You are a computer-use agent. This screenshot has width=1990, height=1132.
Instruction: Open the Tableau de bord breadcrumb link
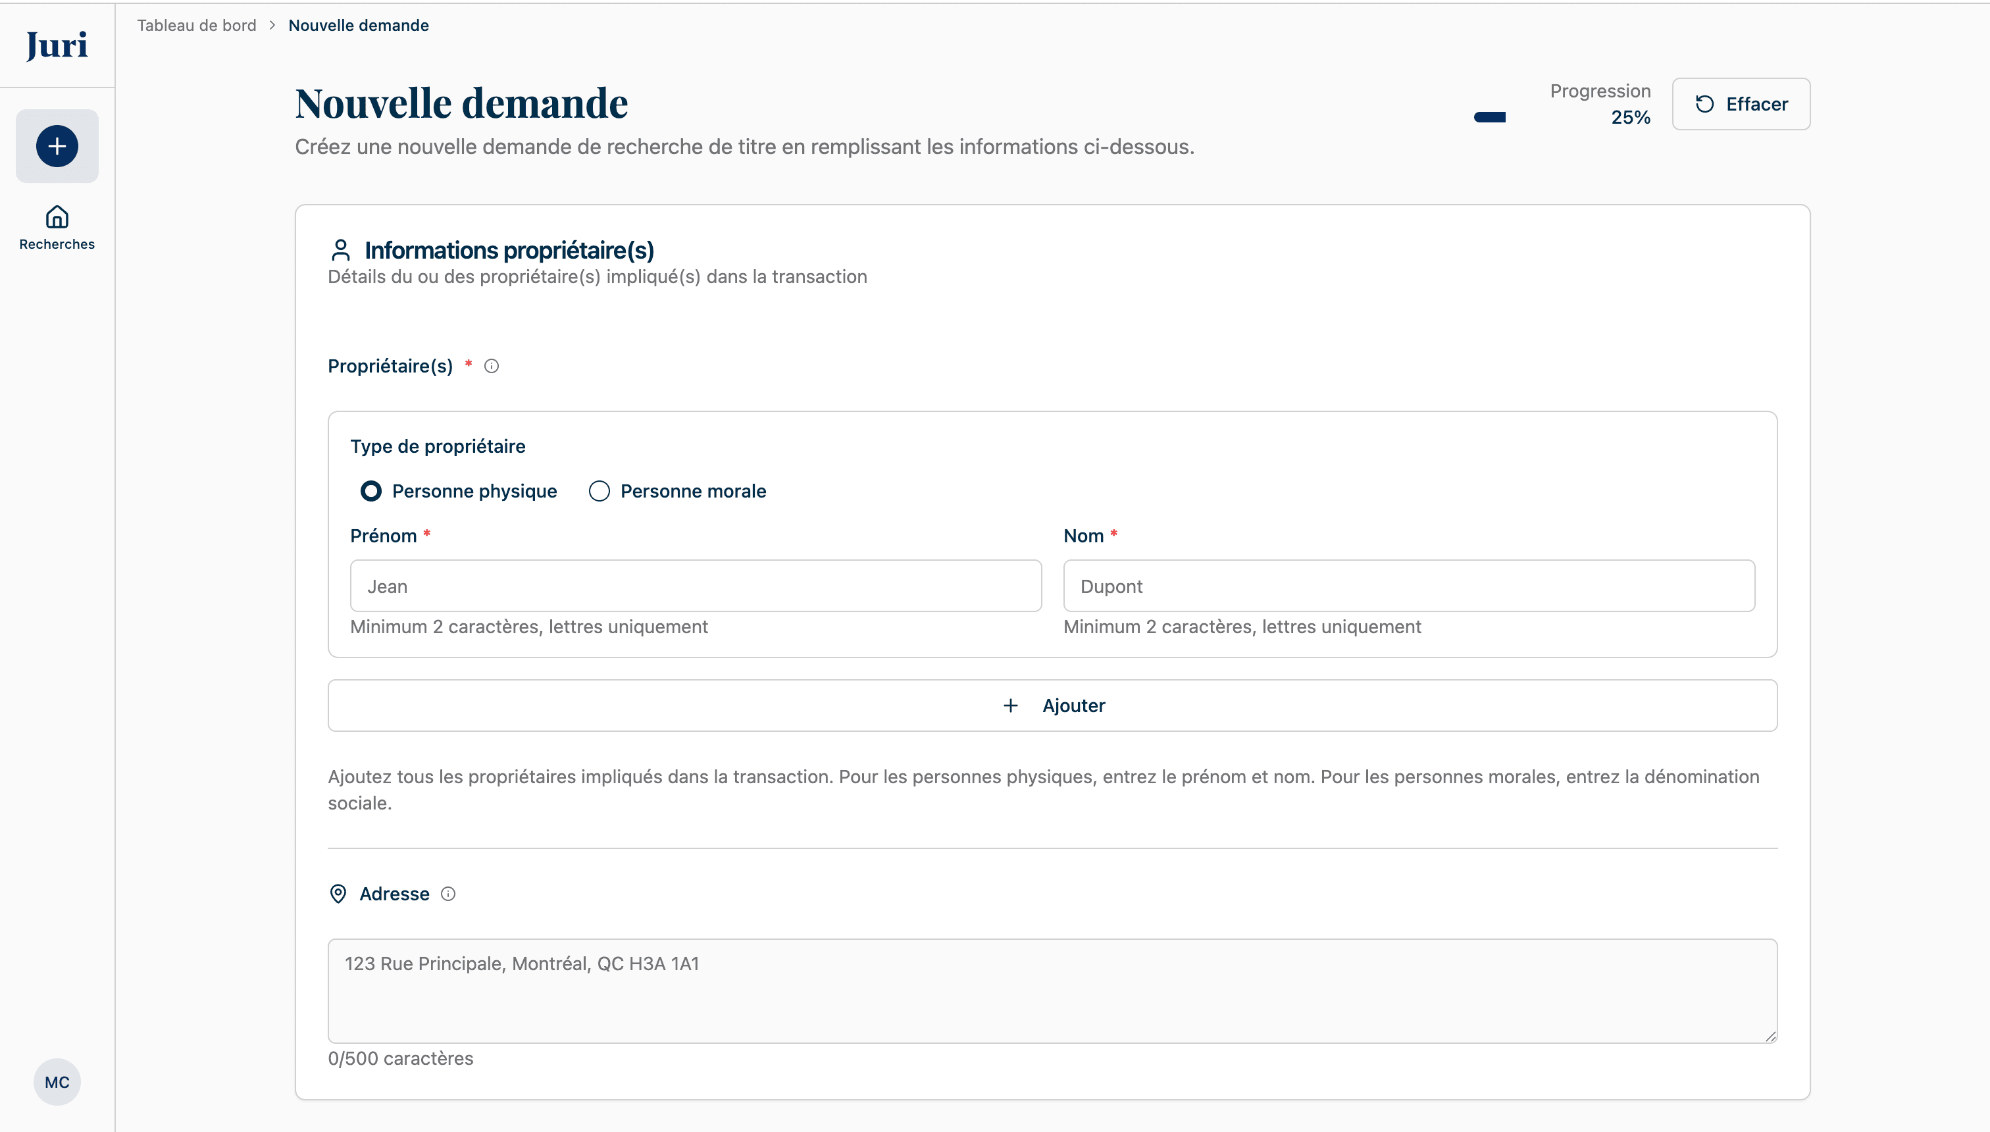point(196,25)
